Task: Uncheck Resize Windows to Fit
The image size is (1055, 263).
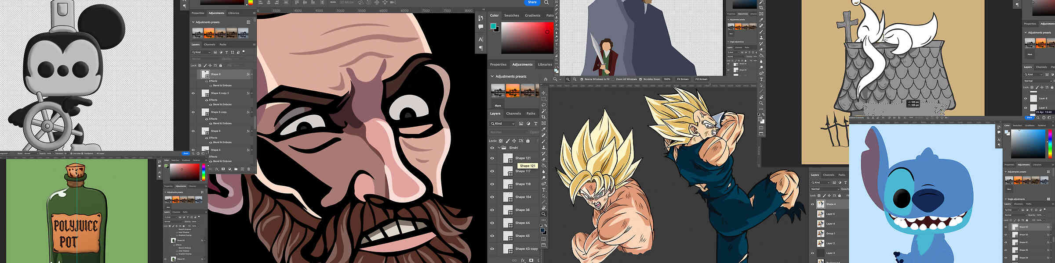Action: pos(582,79)
